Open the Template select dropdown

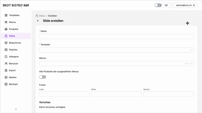[x=116, y=50]
